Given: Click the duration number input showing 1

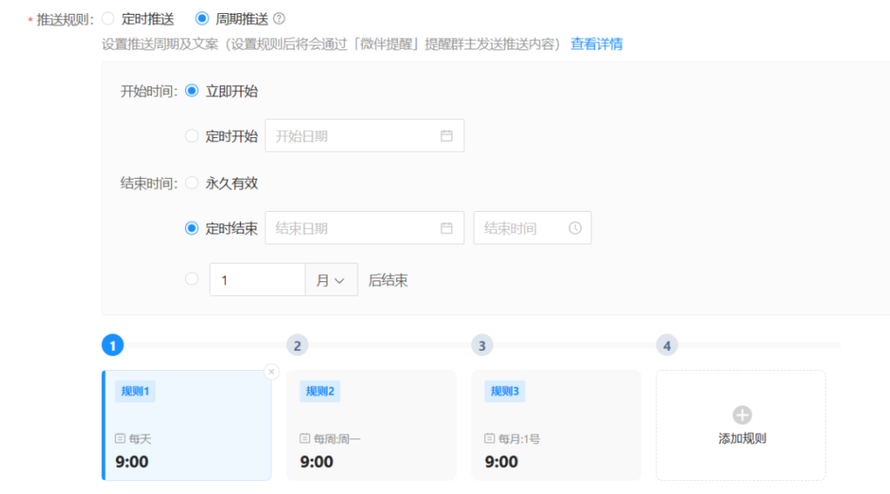Looking at the screenshot, I should point(257,280).
